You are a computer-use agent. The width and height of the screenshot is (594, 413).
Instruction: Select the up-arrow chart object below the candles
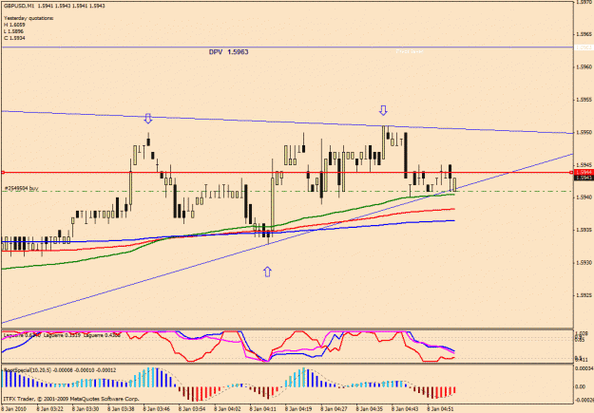(267, 272)
